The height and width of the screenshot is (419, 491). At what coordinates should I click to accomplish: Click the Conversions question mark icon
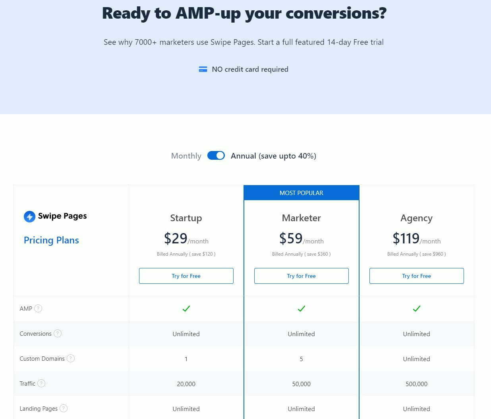(57, 333)
